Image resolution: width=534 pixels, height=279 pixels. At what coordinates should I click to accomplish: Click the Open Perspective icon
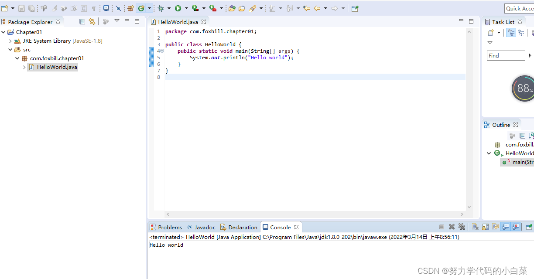pos(355,8)
